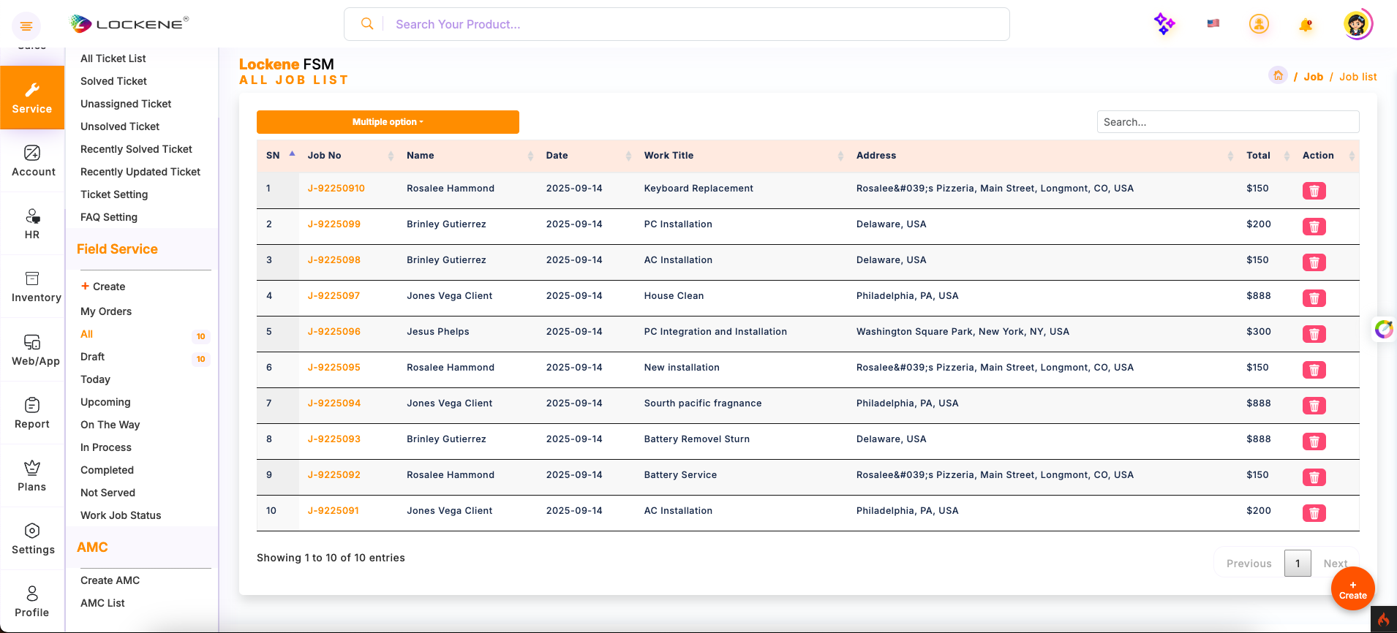
Task: Open the AI sparkle stars icon
Action: coord(1164,24)
